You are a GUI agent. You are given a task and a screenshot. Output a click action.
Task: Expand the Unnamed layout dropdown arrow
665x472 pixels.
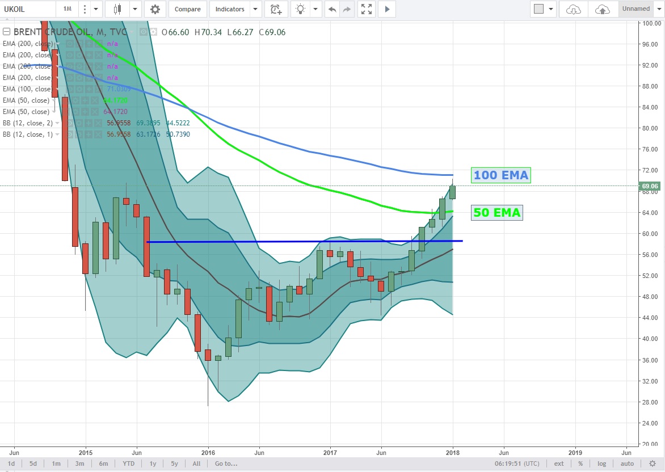pyautogui.click(x=658, y=9)
